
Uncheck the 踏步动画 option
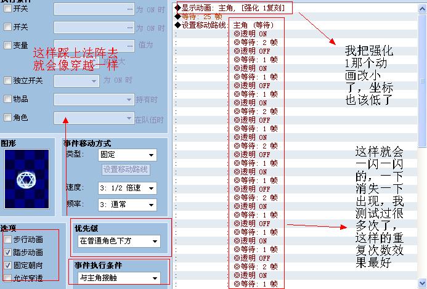click(7, 253)
